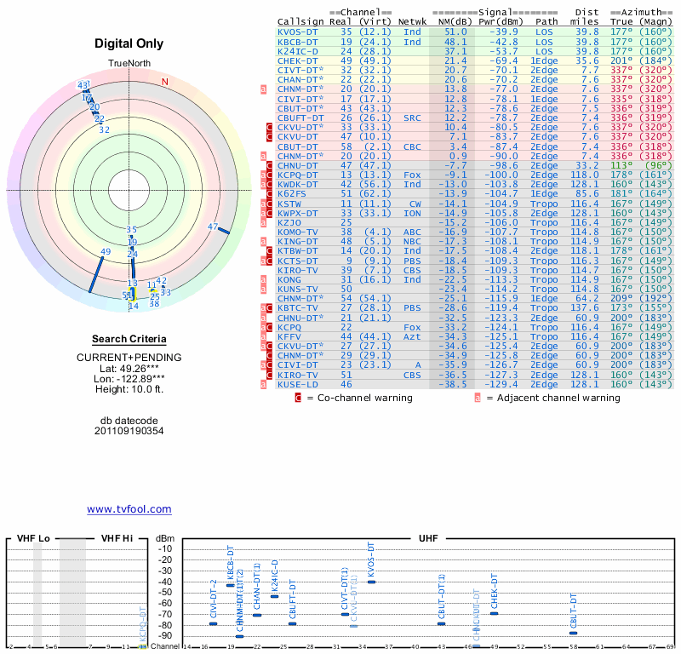Image resolution: width=681 pixels, height=654 pixels.
Task: Click the KBCB-DT bar in the spectrum chart
Action: point(231,585)
